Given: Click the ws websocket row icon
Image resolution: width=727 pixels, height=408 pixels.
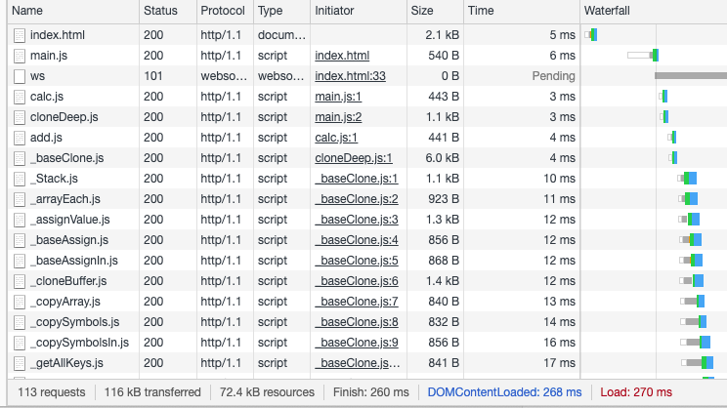Looking at the screenshot, I should [20, 76].
